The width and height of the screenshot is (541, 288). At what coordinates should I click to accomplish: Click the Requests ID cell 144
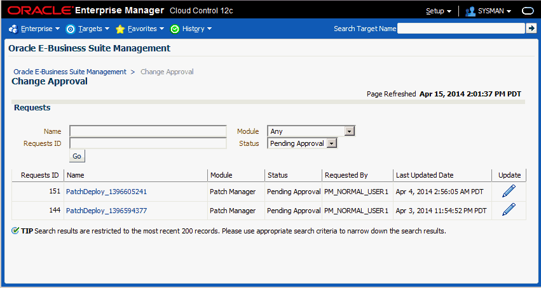pyautogui.click(x=55, y=210)
